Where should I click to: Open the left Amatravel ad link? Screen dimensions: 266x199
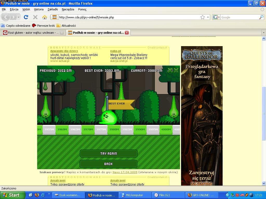pos(58,181)
